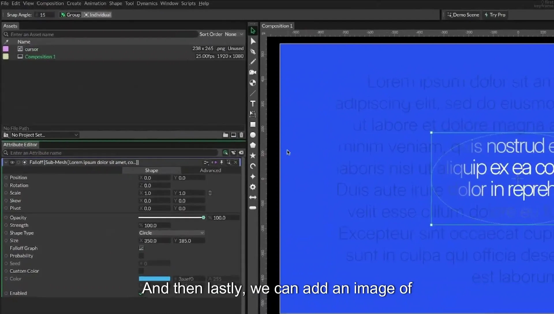
Task: Select the Polygon shape tool
Action: point(253,145)
